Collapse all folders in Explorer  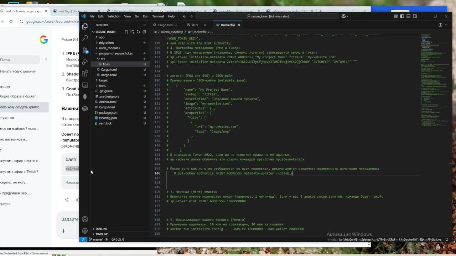144,32
